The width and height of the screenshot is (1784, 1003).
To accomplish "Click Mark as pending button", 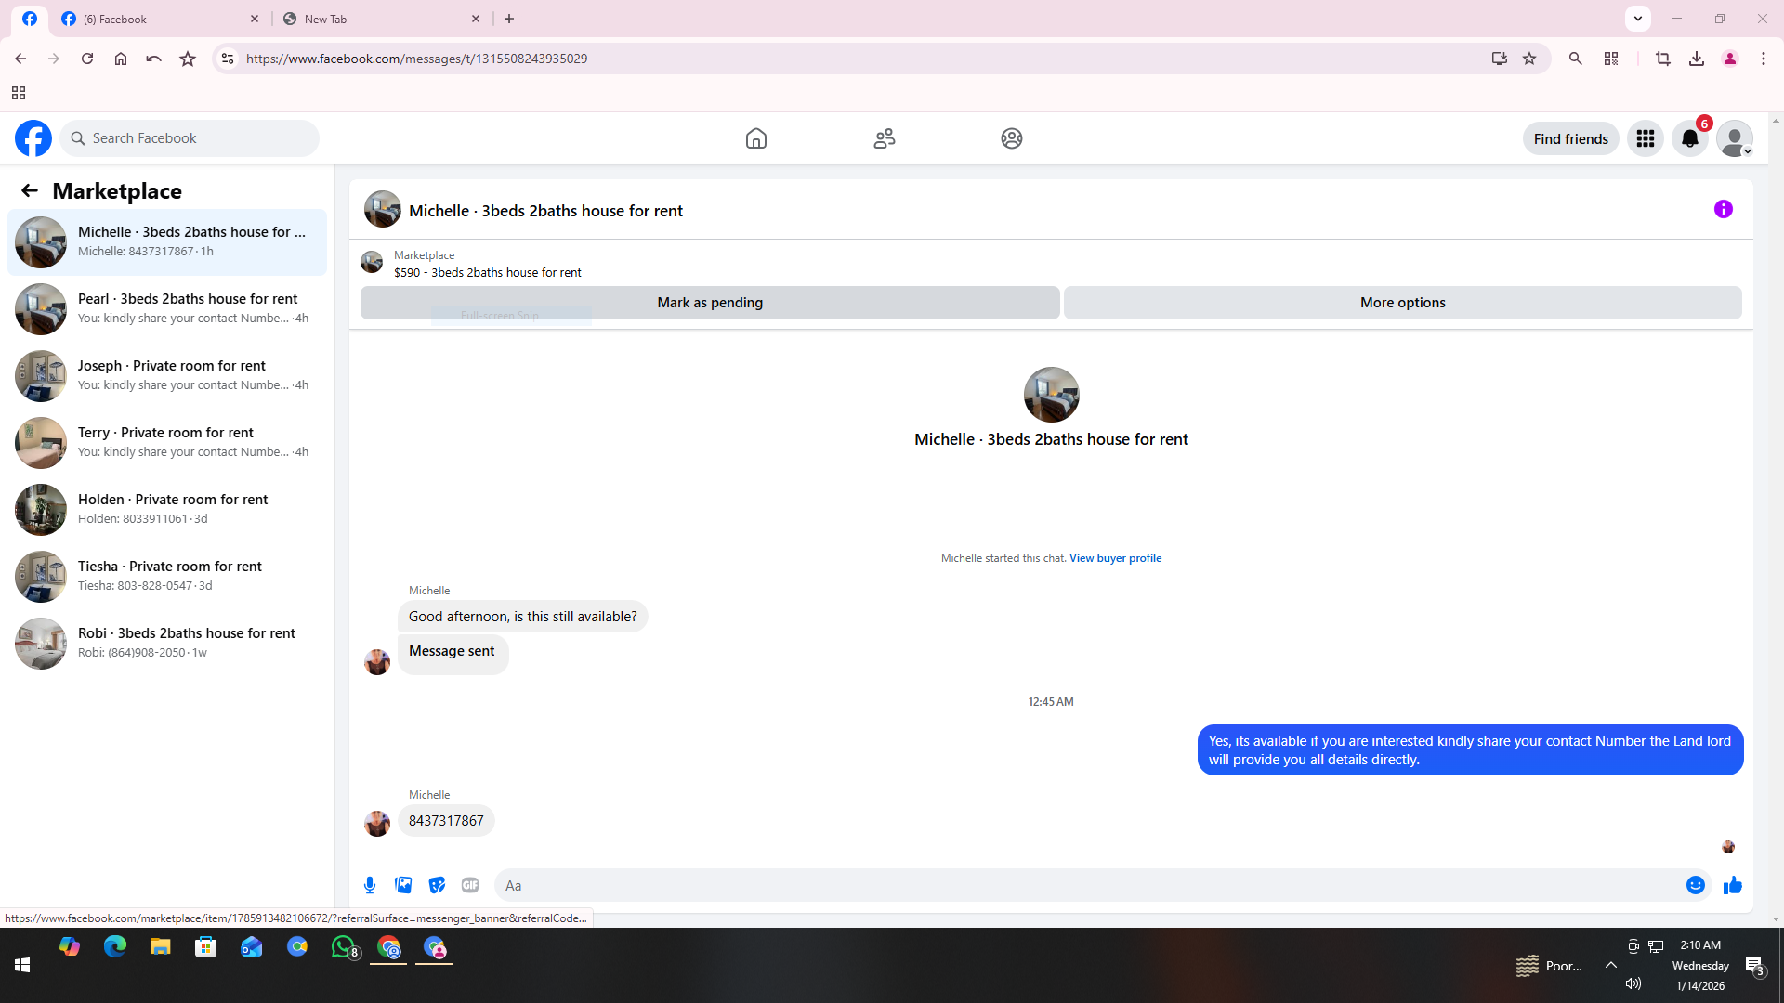I will click(709, 303).
